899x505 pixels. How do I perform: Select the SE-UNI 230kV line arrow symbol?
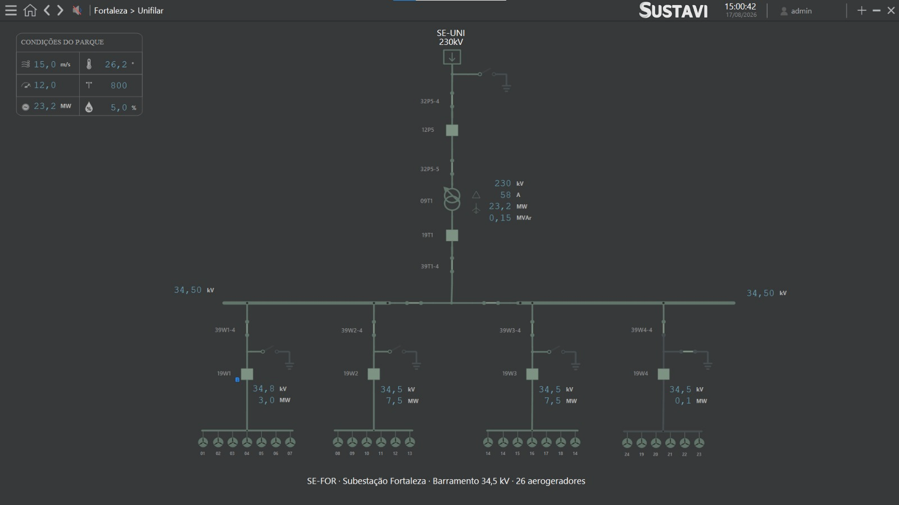[452, 57]
